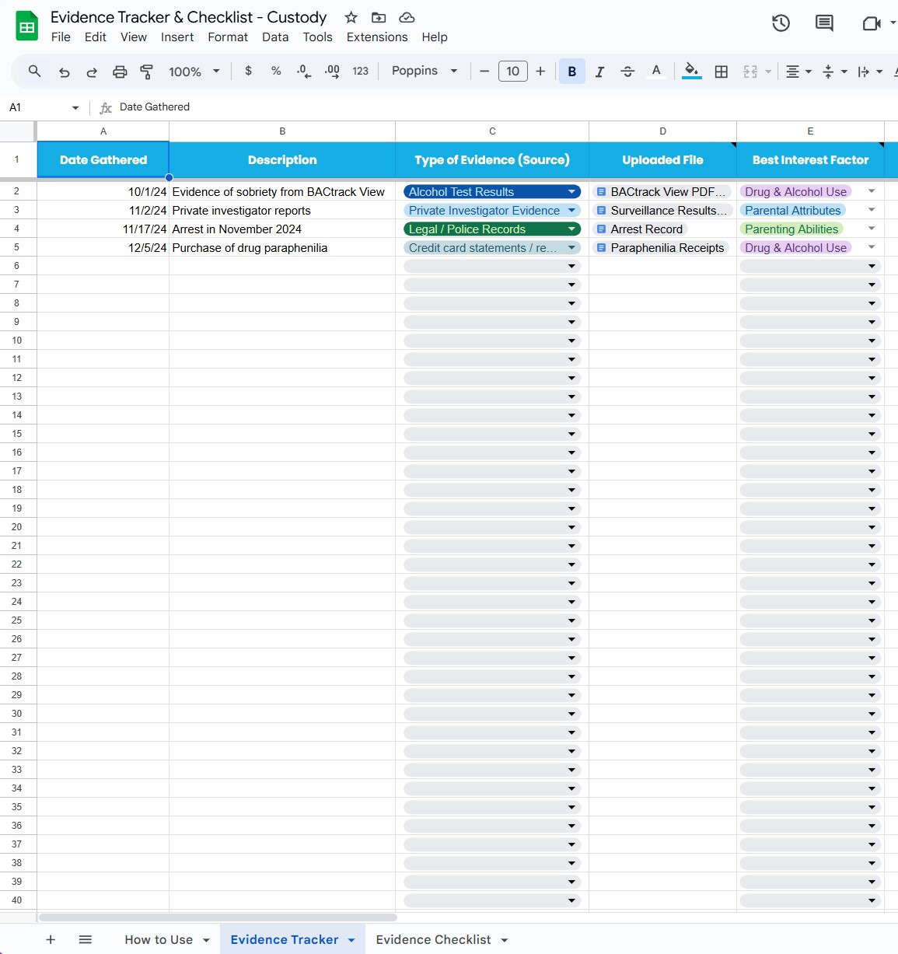The width and height of the screenshot is (898, 954).
Task: Format as percent
Action: click(x=276, y=72)
